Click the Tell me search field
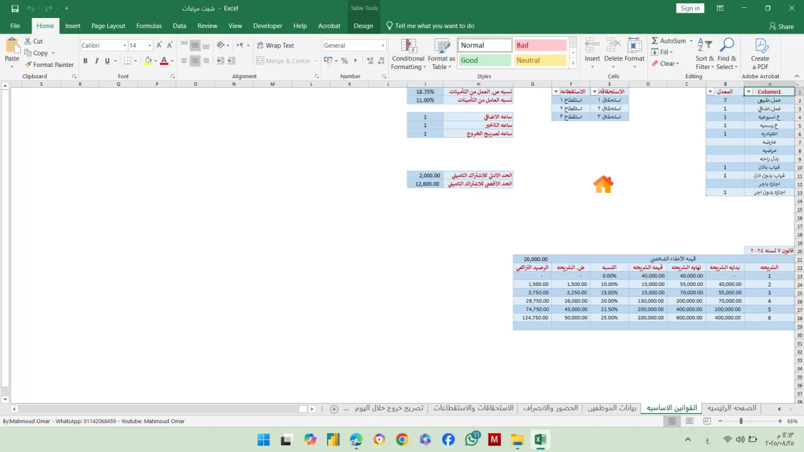The width and height of the screenshot is (804, 452). click(x=434, y=26)
